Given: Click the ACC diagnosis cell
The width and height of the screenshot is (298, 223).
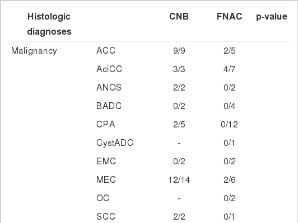Looking at the screenshot, I should click(x=106, y=51).
